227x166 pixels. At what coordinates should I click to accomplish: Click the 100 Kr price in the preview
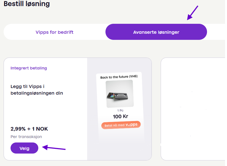tap(120, 116)
